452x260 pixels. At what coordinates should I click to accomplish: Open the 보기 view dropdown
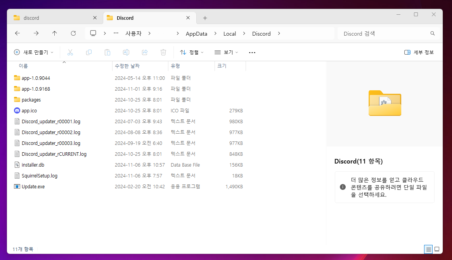point(226,52)
